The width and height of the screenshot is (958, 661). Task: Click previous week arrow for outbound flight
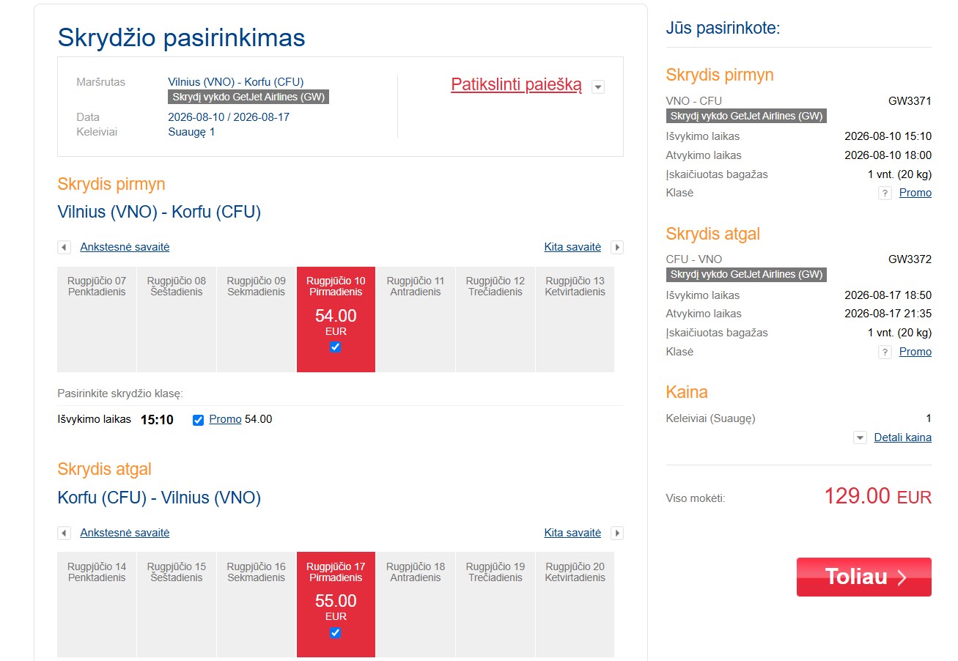tap(65, 248)
